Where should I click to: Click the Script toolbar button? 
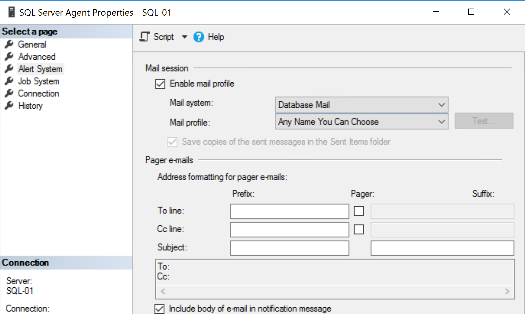(157, 37)
